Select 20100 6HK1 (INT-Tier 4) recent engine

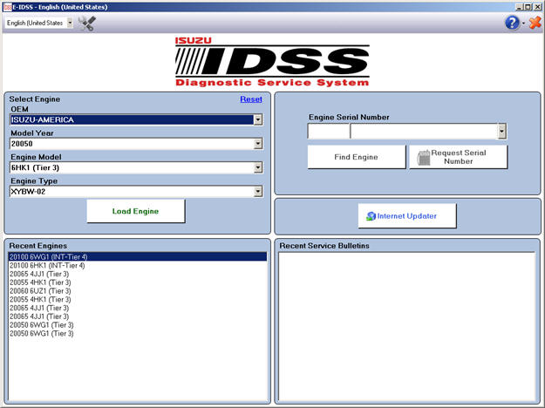click(47, 265)
